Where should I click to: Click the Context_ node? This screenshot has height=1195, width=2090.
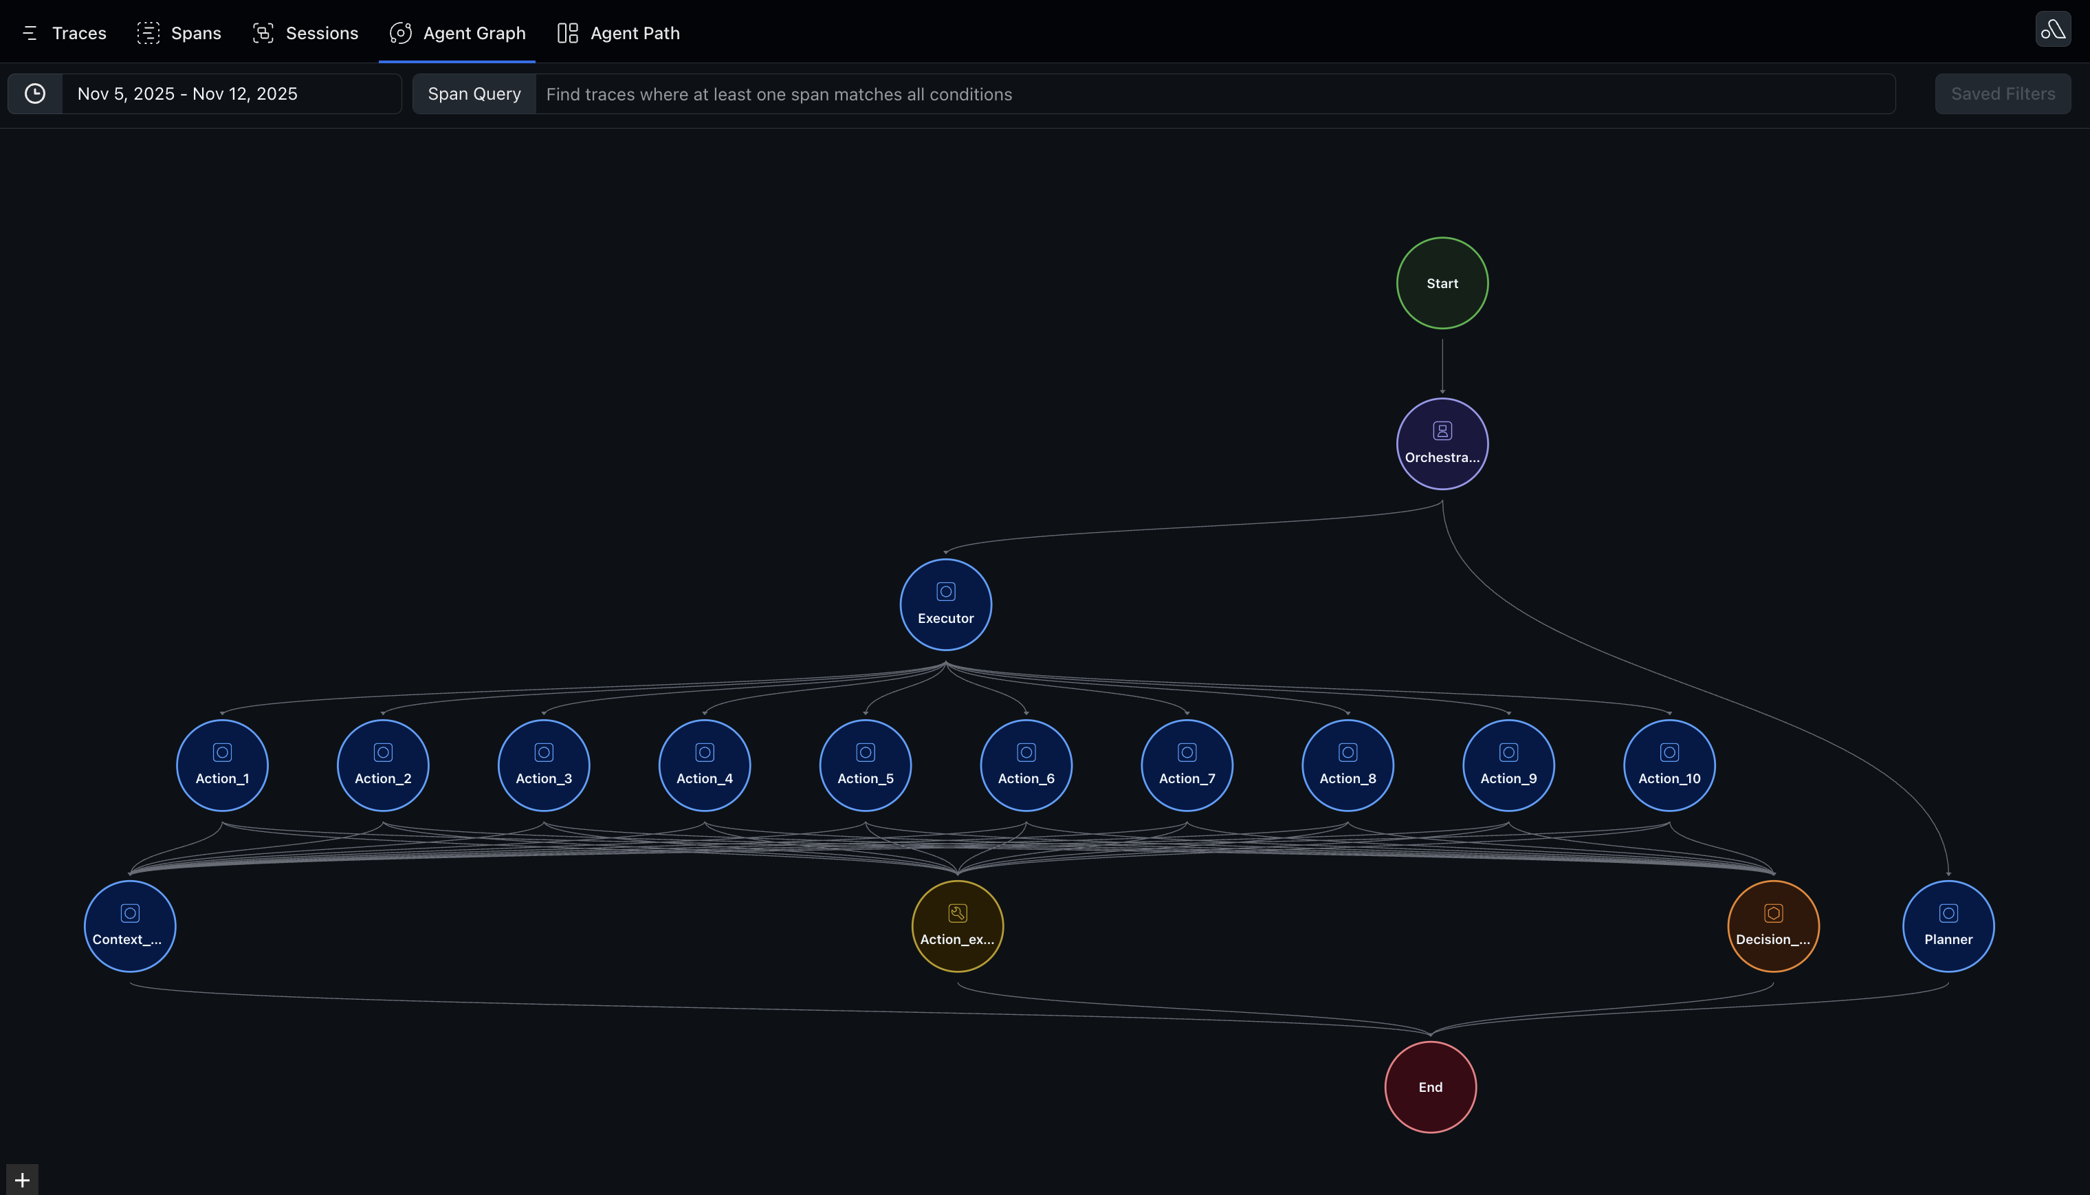130,925
